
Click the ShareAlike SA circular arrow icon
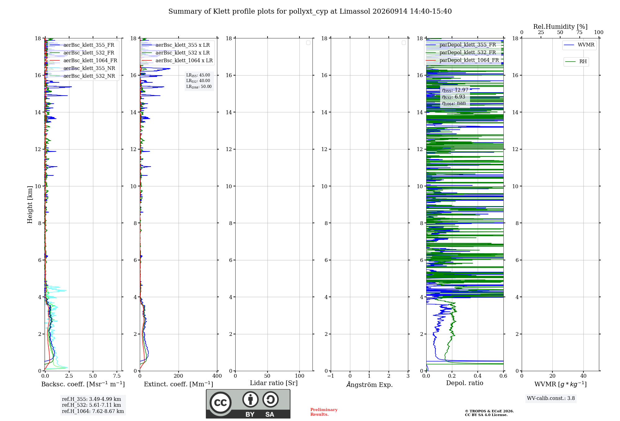pyautogui.click(x=270, y=399)
